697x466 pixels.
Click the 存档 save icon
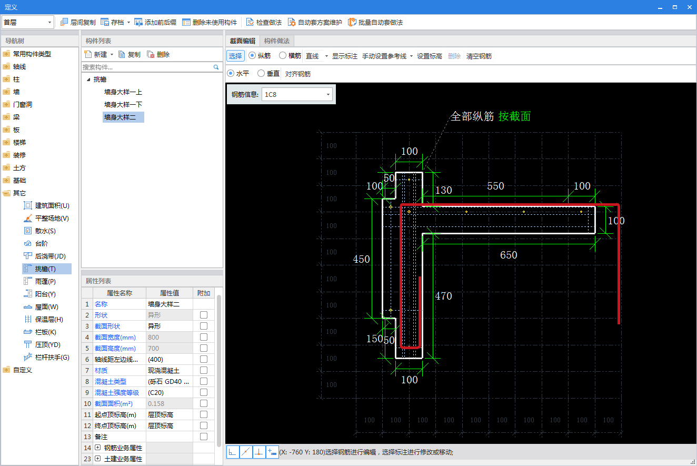click(105, 22)
